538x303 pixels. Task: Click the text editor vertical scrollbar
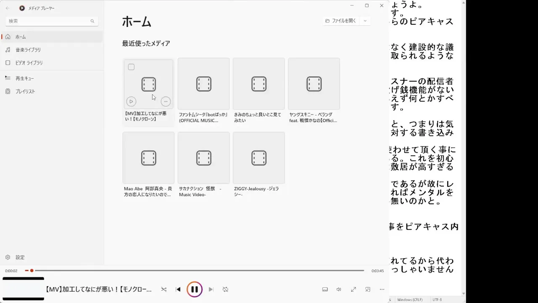pos(464,148)
